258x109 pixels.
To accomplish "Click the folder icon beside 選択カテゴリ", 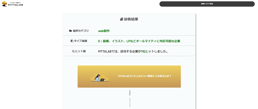I will 70,31.
